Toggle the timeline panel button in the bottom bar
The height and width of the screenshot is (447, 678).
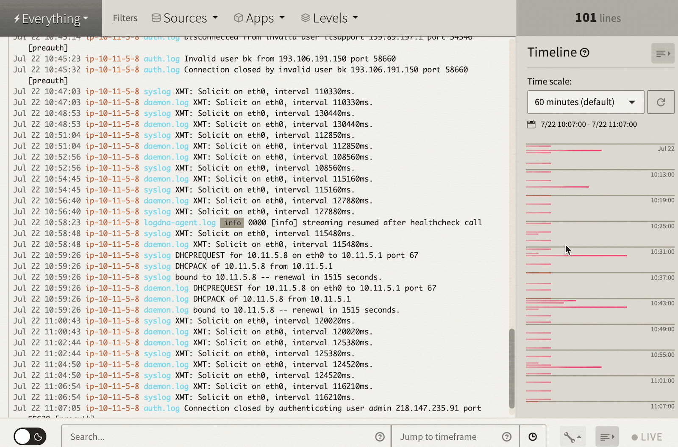[607, 437]
